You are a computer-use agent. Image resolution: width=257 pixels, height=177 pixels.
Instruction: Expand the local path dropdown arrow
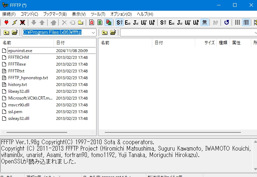tap(93, 32)
